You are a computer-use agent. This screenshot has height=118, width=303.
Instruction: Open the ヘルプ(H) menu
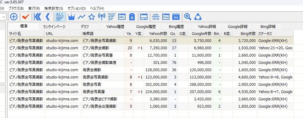97,9
